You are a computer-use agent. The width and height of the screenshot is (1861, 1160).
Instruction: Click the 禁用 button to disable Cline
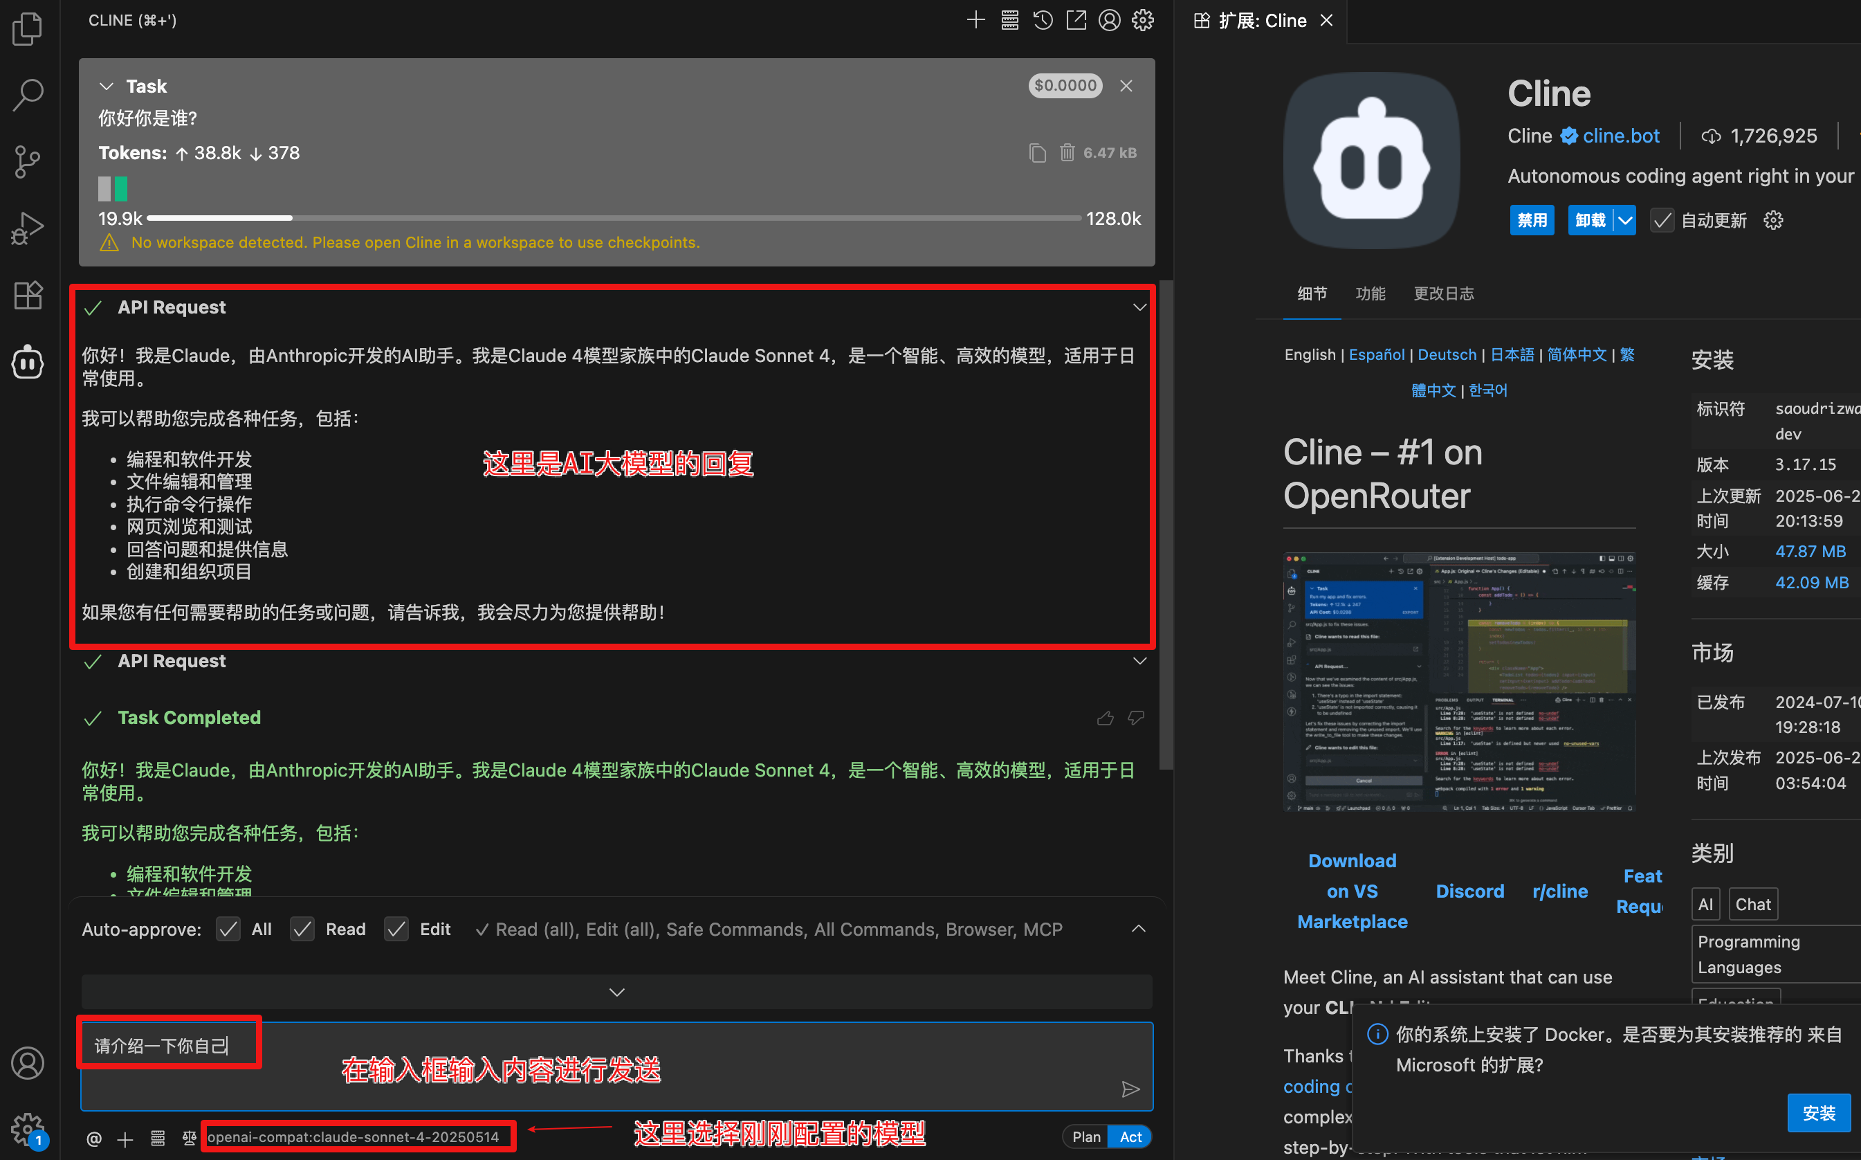pos(1531,220)
